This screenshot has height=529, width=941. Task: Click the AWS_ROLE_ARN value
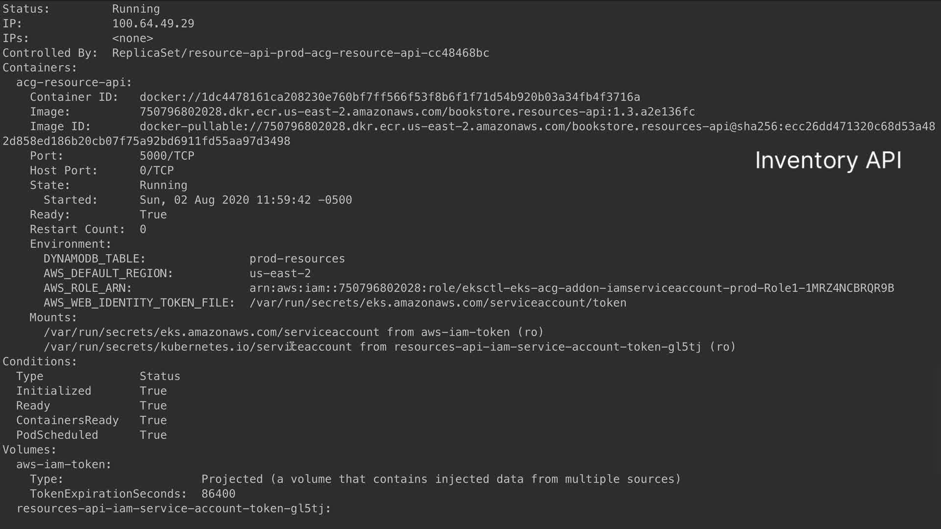point(571,288)
